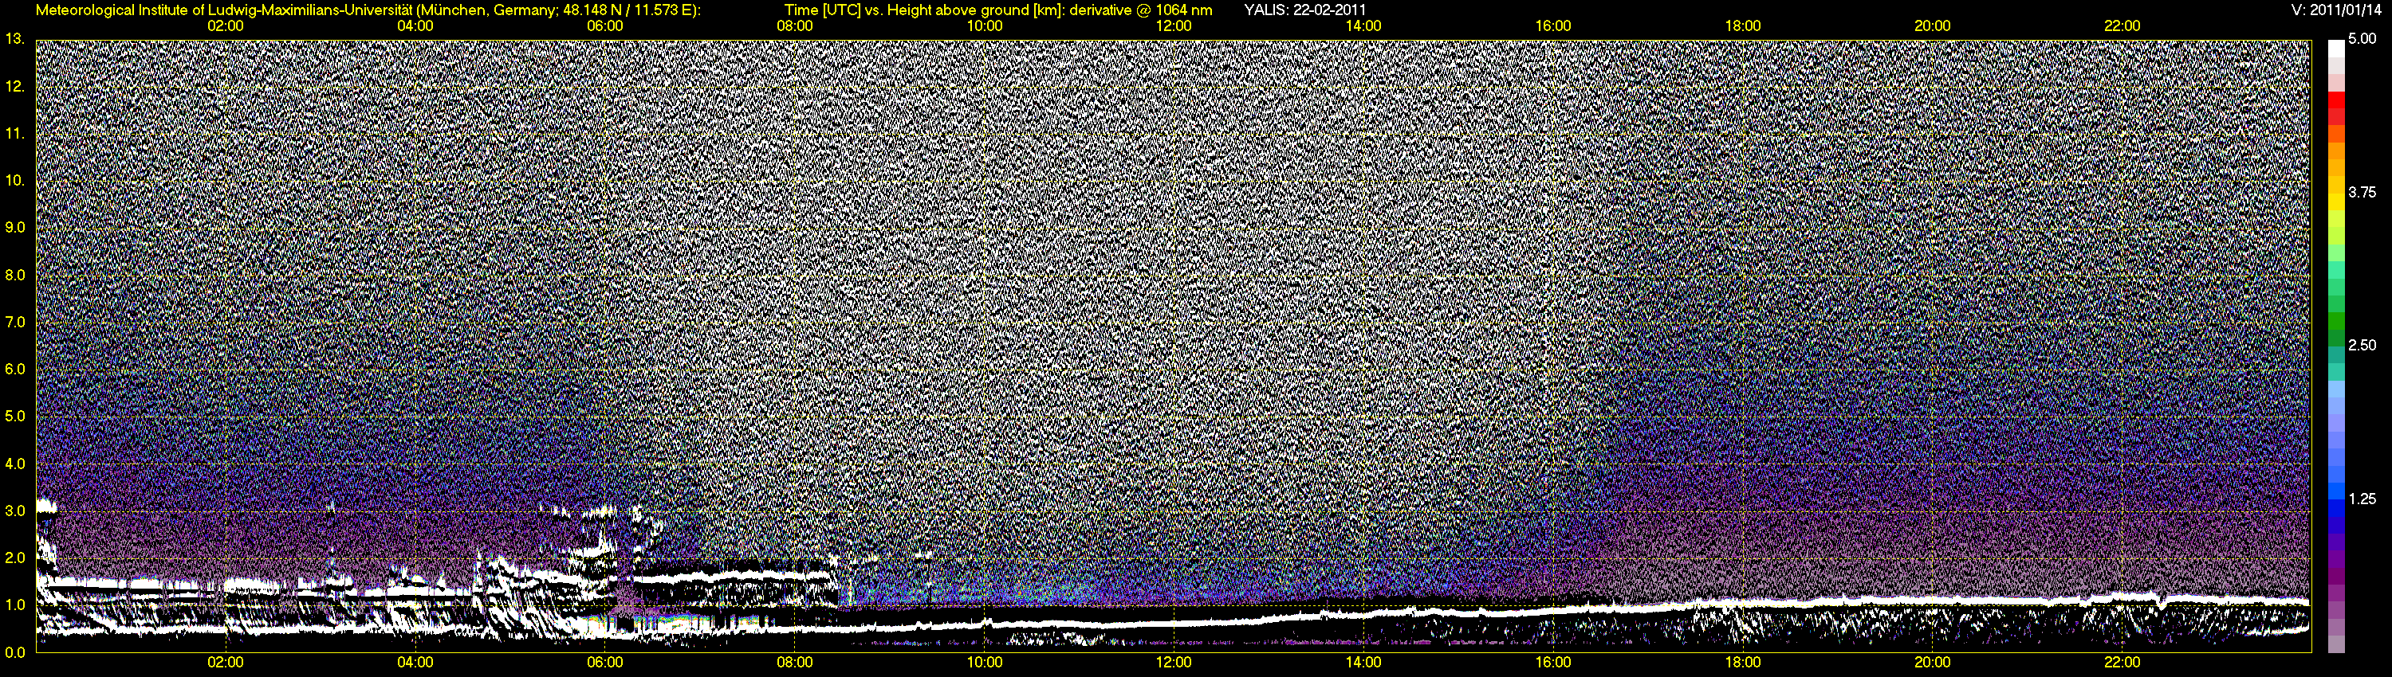Click 12:00 on the bottom time axis
This screenshot has width=2392, height=677.
point(1174,662)
